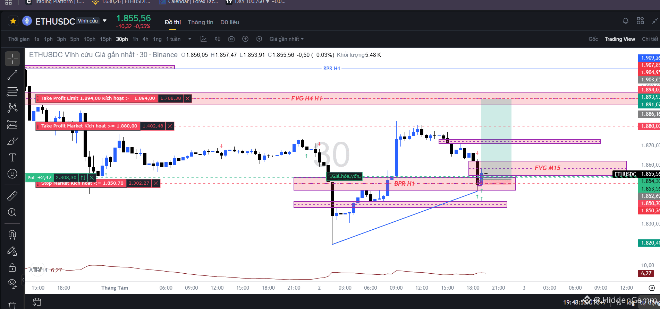Take a chart snapshot with camera icon
The height and width of the screenshot is (309, 660).
(x=231, y=39)
